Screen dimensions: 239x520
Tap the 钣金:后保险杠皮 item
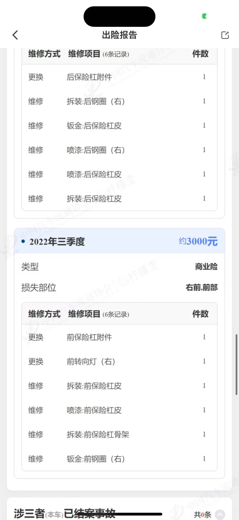coord(94,126)
